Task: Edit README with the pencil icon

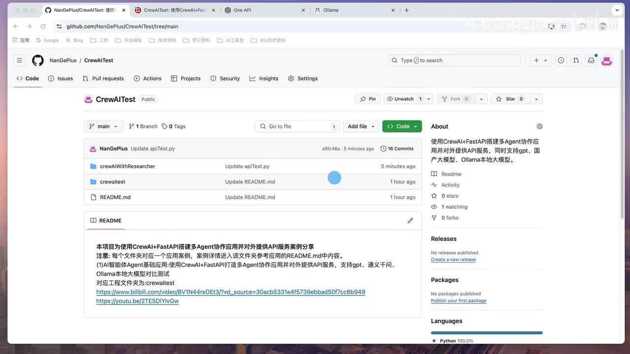Action: 410,221
